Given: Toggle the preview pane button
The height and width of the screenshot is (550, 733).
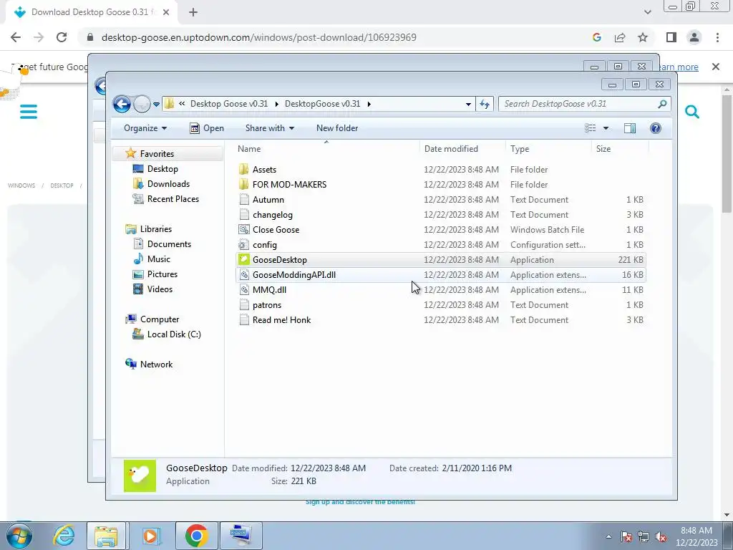Looking at the screenshot, I should (630, 128).
